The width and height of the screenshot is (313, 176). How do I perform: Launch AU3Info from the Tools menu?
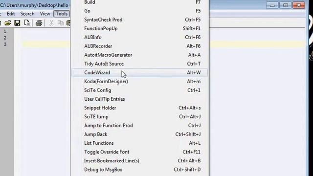point(139,37)
